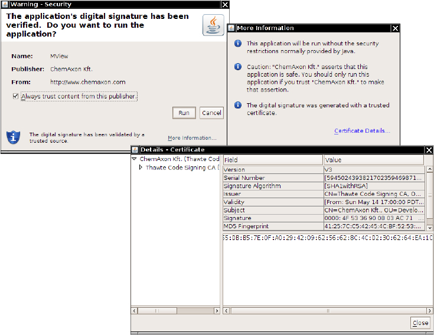Click Java icon in Details - Certificate title bar

[x=135, y=150]
